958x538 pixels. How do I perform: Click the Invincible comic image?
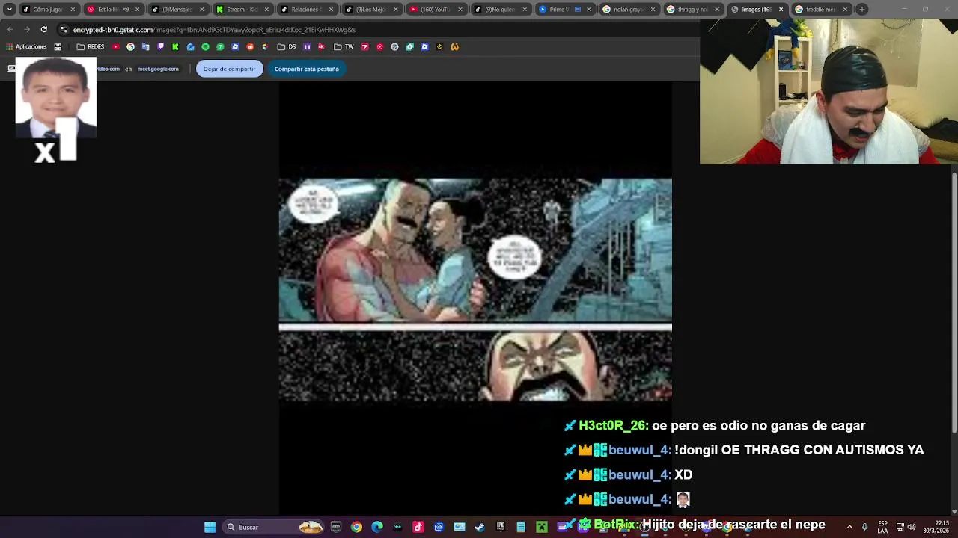tap(475, 289)
